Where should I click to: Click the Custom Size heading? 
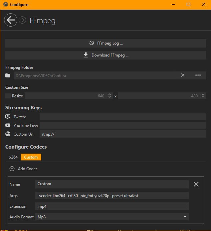17,87
